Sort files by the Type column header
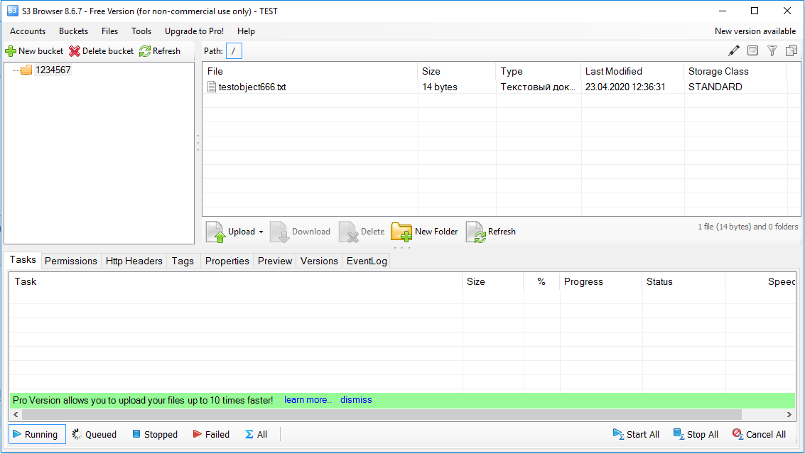The width and height of the screenshot is (805, 454). click(538, 71)
